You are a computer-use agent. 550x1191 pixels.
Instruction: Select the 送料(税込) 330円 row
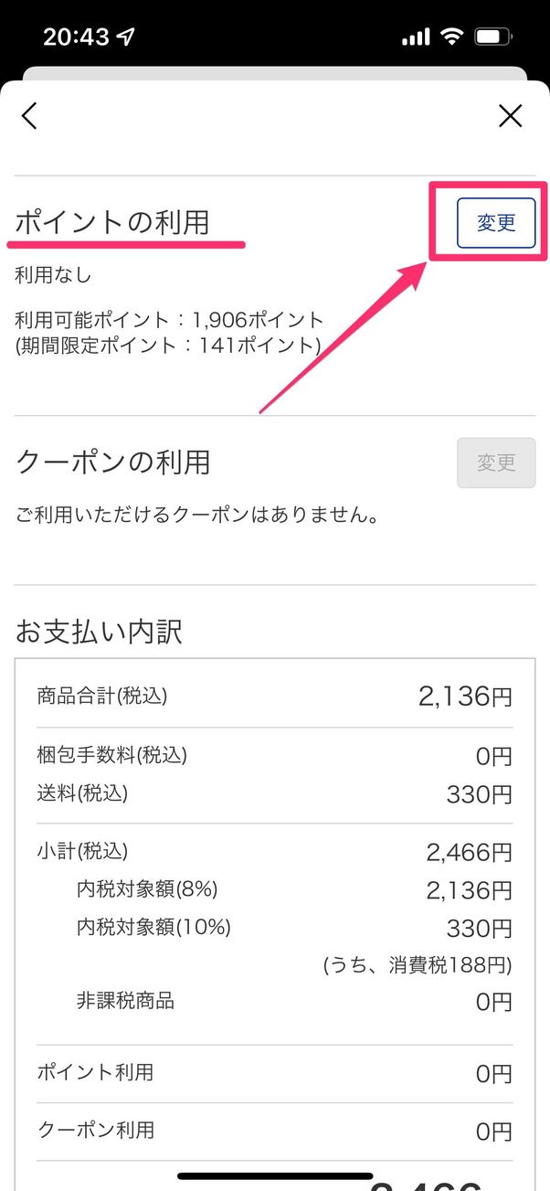[274, 793]
